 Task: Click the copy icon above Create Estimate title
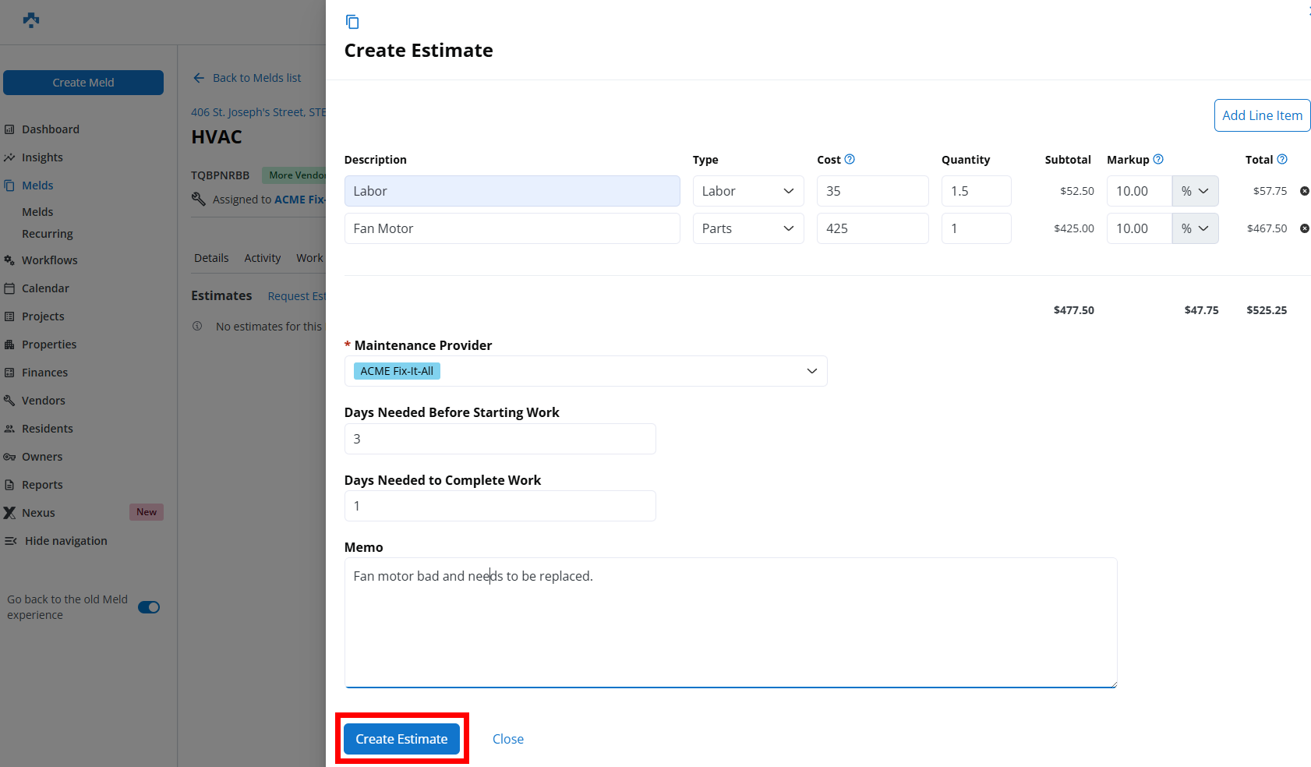(x=352, y=22)
